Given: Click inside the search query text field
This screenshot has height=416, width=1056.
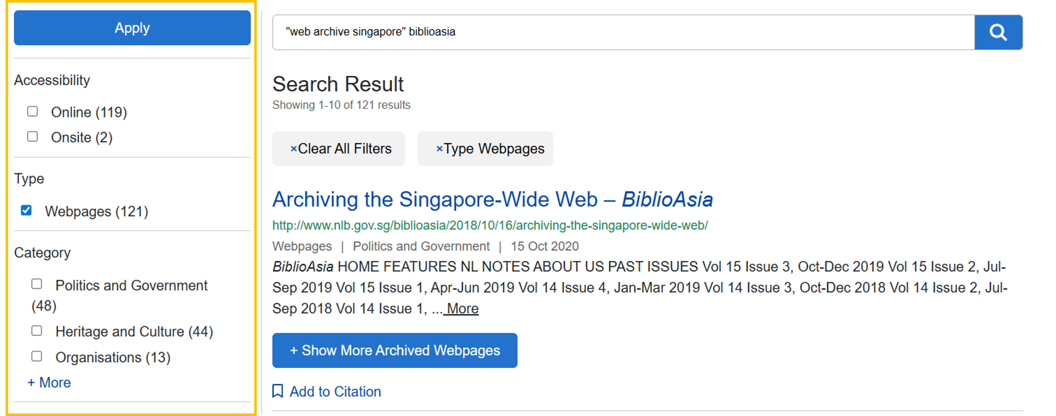Looking at the screenshot, I should (615, 32).
